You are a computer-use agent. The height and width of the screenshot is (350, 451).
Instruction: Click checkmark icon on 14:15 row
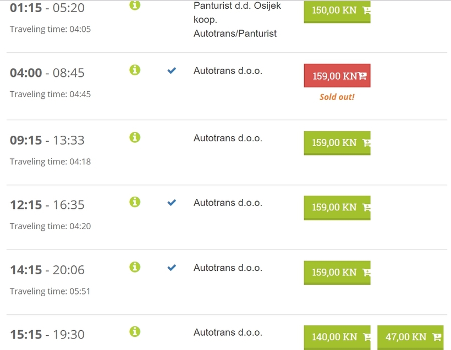(172, 268)
